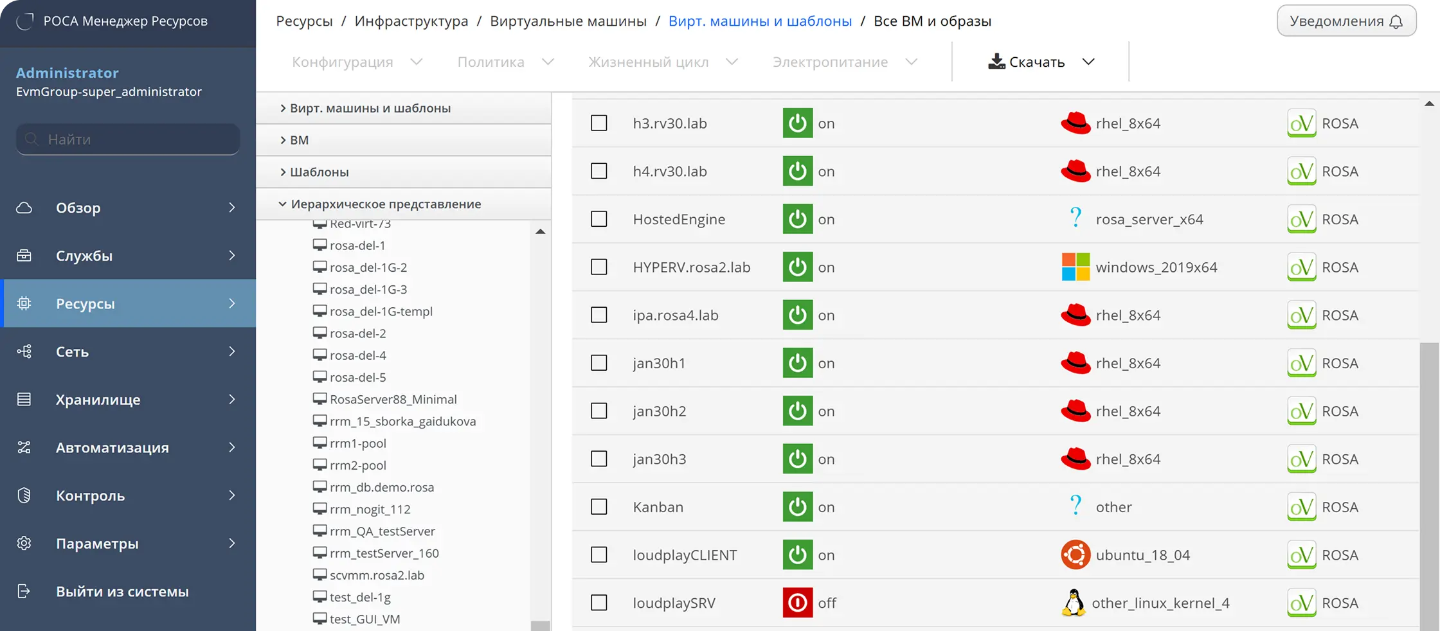Open the Ресурсы sidebar menu
The width and height of the screenshot is (1440, 631).
128,303
